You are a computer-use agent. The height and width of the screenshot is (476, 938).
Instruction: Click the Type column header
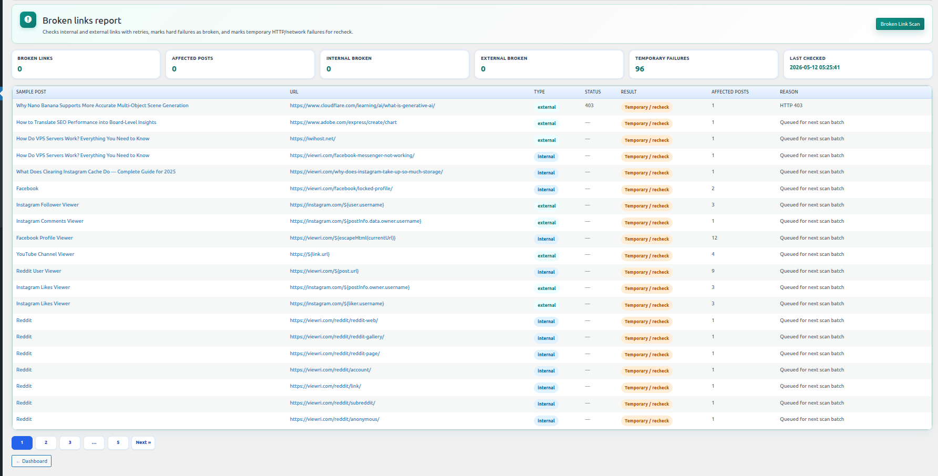[539, 92]
